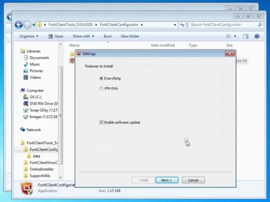Click FortiClient shield icon in details pane
The height and width of the screenshot is (202, 270).
coord(27,189)
